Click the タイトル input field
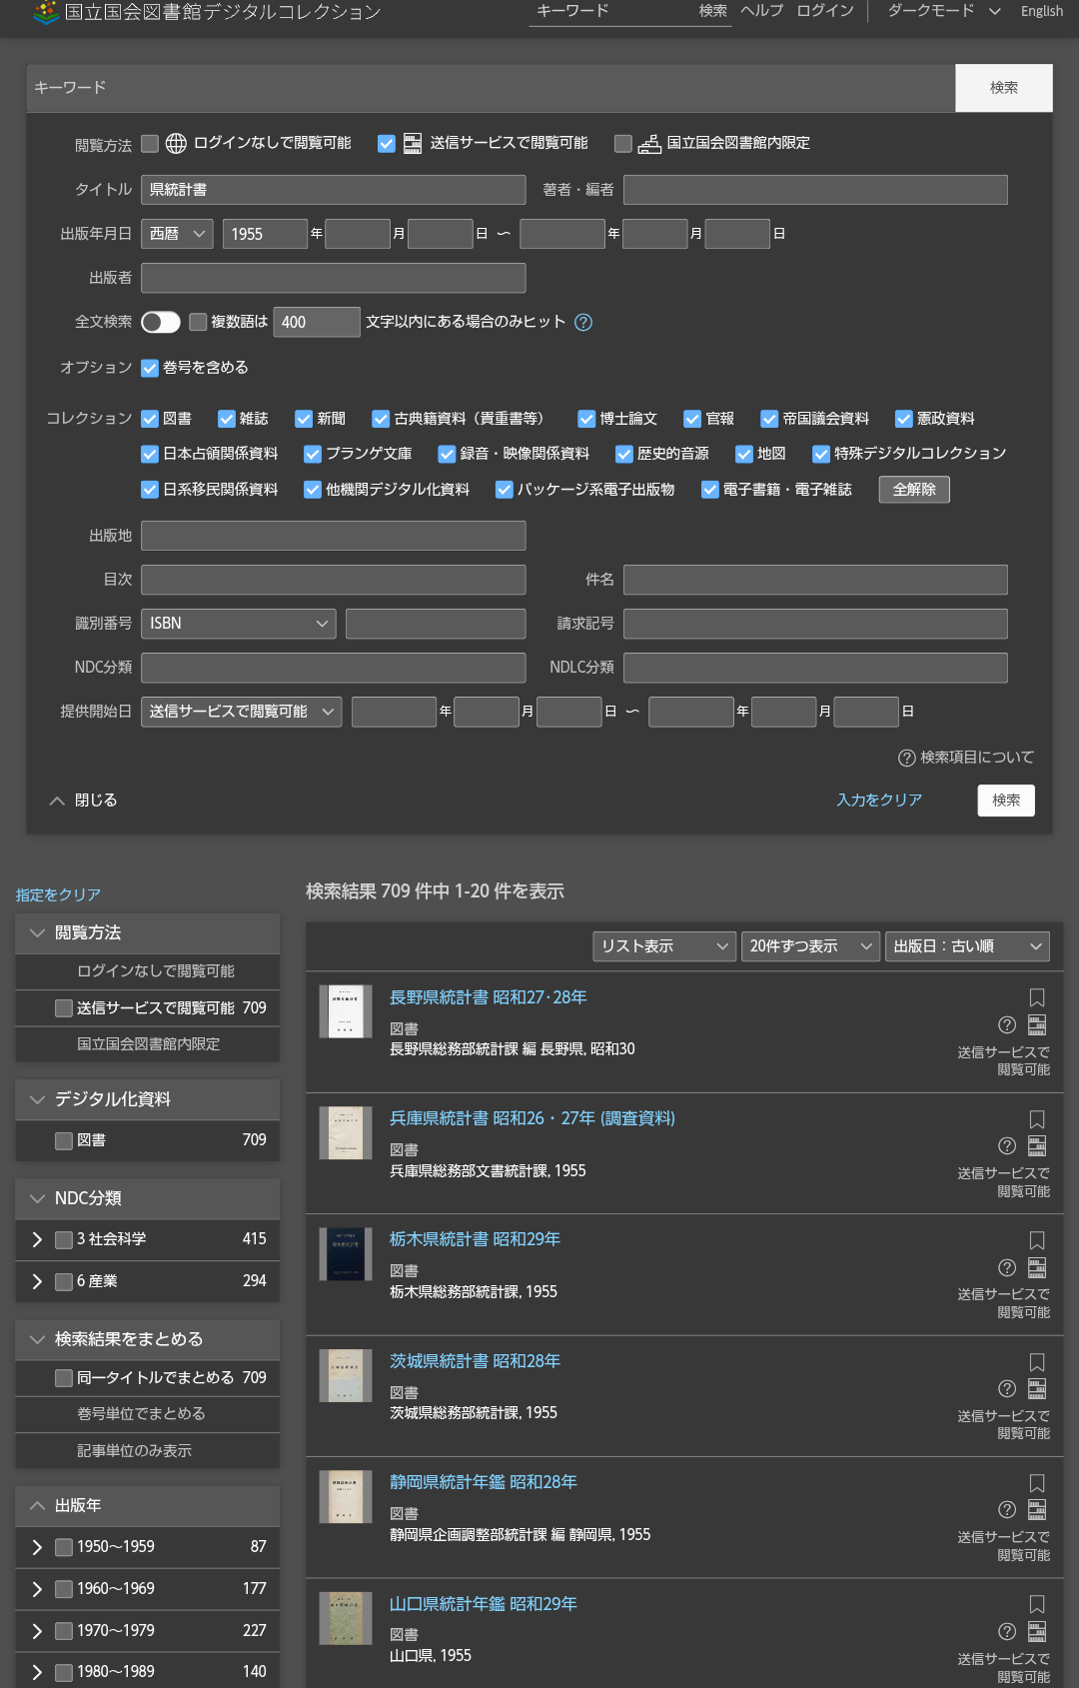This screenshot has height=1688, width=1079. click(x=334, y=190)
